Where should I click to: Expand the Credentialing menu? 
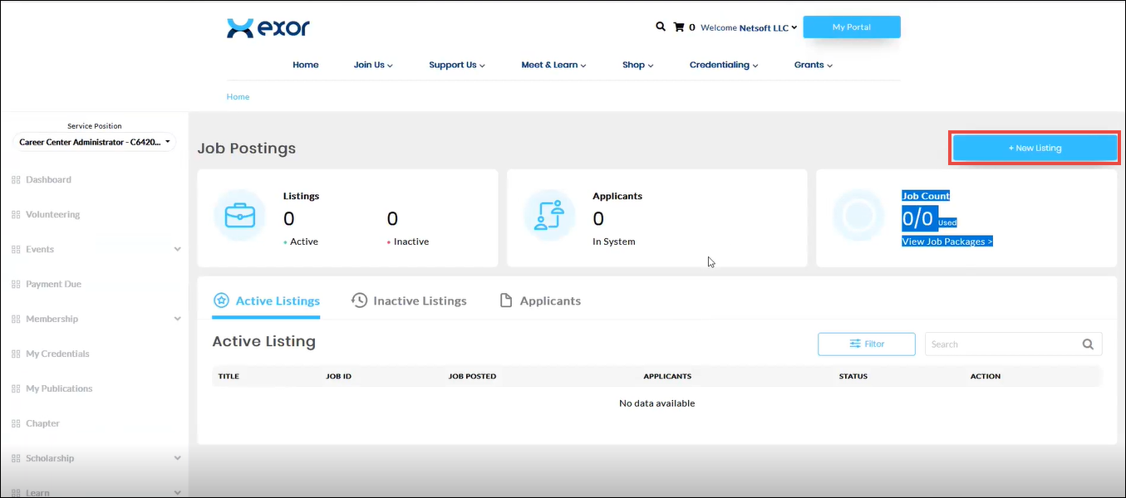723,65
